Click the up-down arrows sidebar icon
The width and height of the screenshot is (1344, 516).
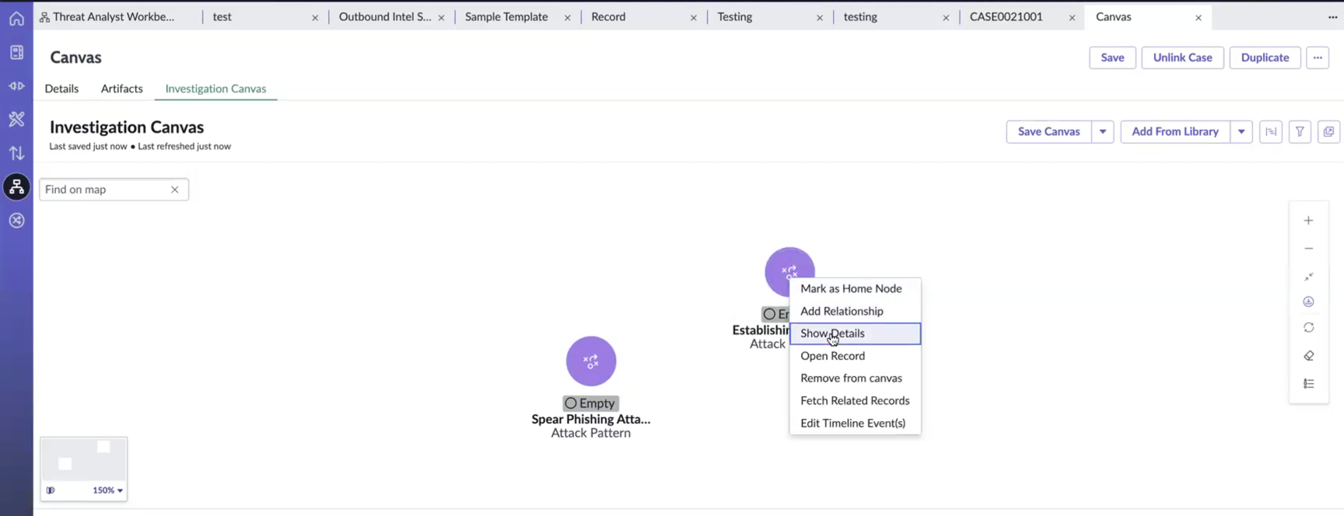(16, 153)
